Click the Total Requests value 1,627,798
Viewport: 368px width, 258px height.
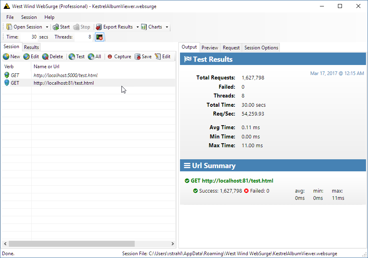[253, 78]
